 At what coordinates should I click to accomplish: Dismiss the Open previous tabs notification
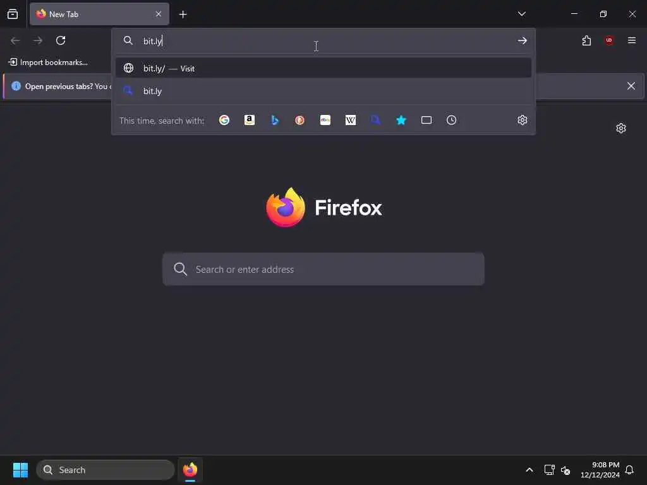click(x=631, y=86)
